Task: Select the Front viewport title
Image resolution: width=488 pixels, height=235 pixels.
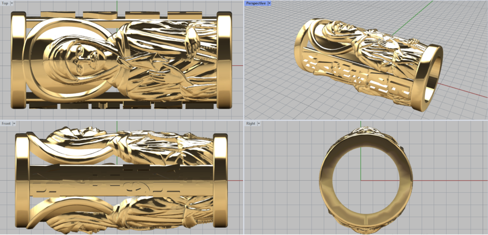Action: coord(6,124)
